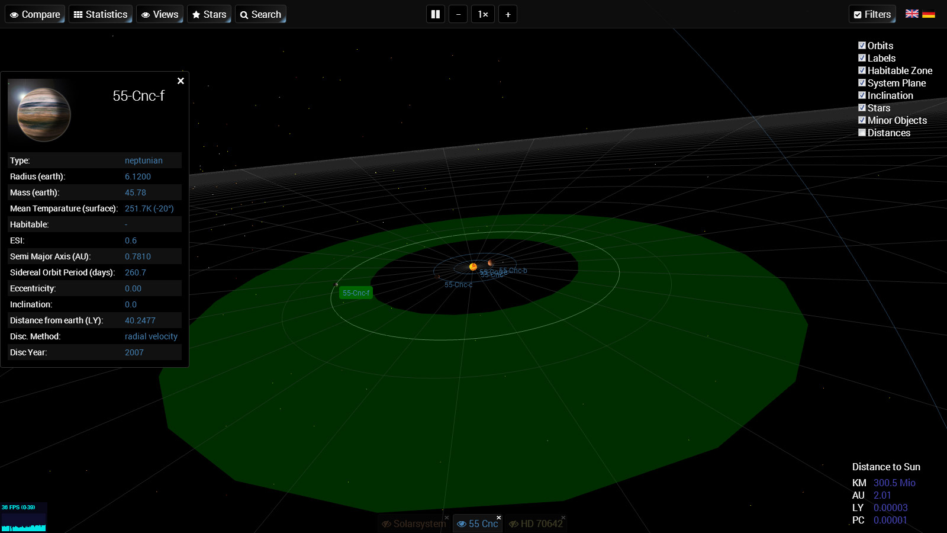Image resolution: width=947 pixels, height=533 pixels.
Task: Switch to the 55 Cnc tab
Action: coord(478,524)
